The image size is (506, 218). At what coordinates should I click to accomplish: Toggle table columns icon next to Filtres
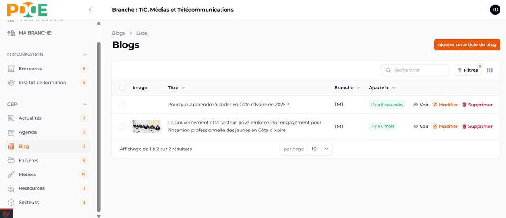tap(489, 70)
